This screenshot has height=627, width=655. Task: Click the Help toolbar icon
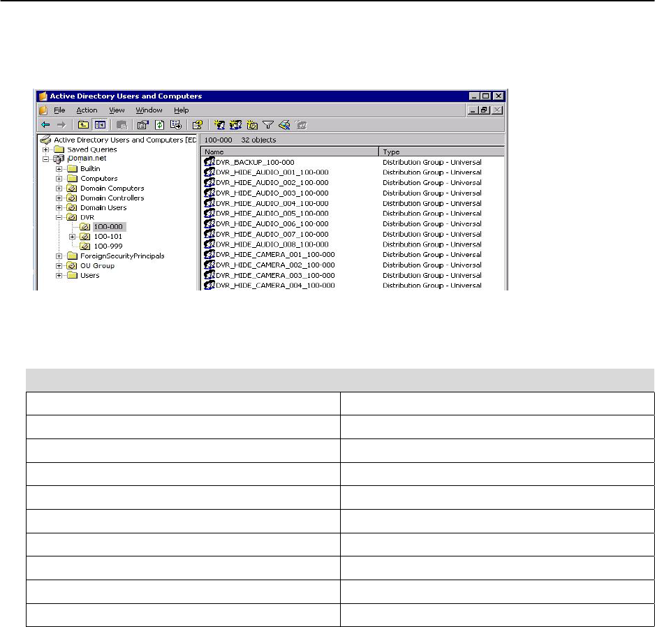(198, 125)
